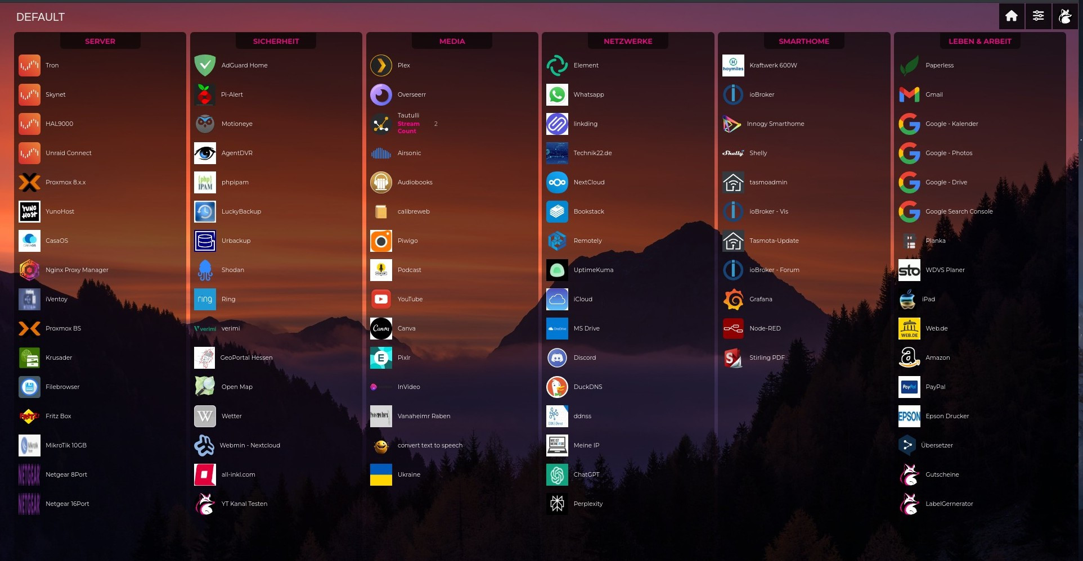1083x561 pixels.
Task: Click the Perplexity icon
Action: pos(557,504)
